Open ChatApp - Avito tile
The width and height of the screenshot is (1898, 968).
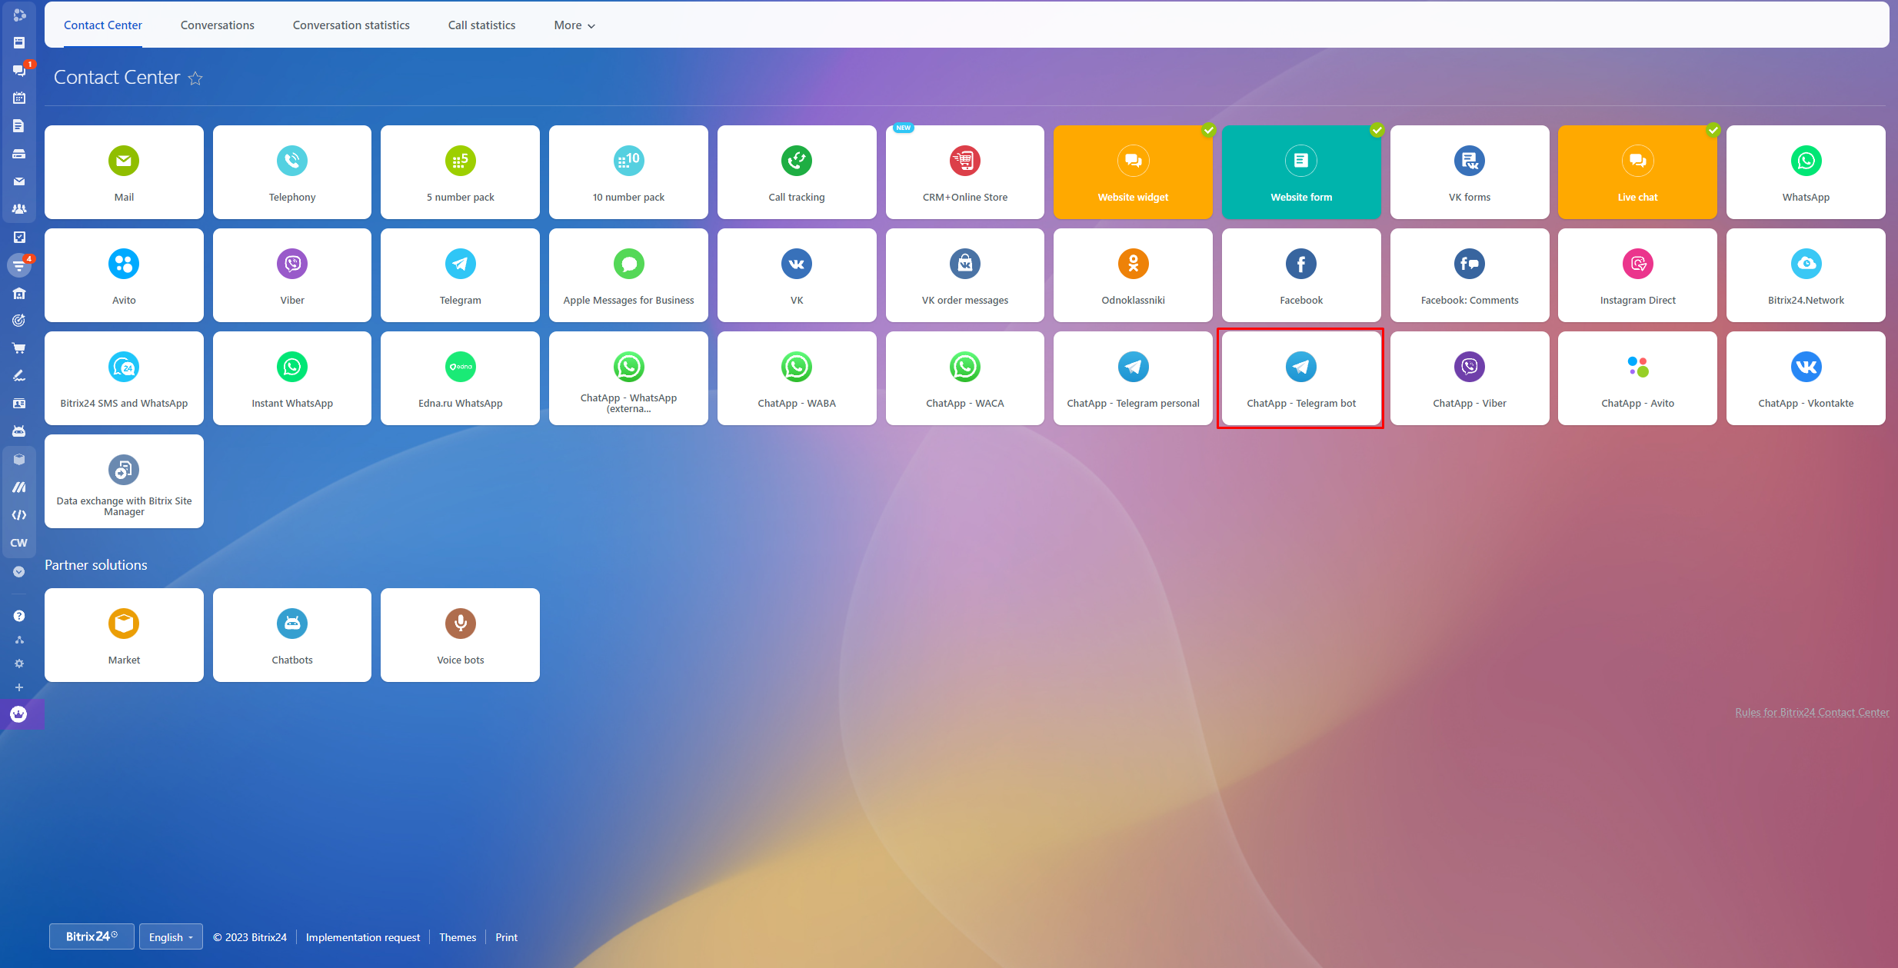point(1637,378)
